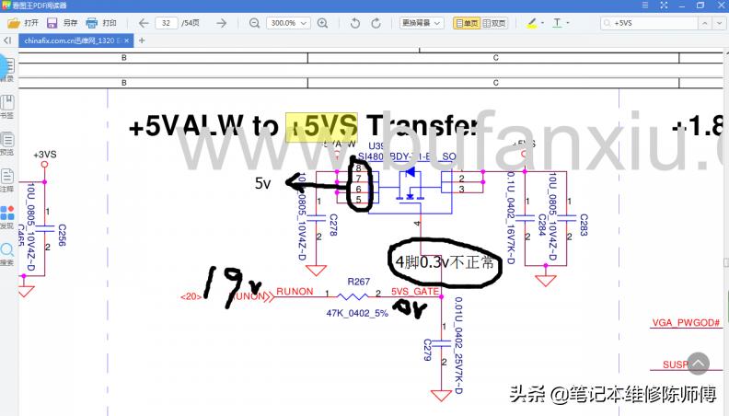Image resolution: width=729 pixels, height=416 pixels.
Task: Jump to previous search result for +5VS
Action: pyautogui.click(x=705, y=23)
